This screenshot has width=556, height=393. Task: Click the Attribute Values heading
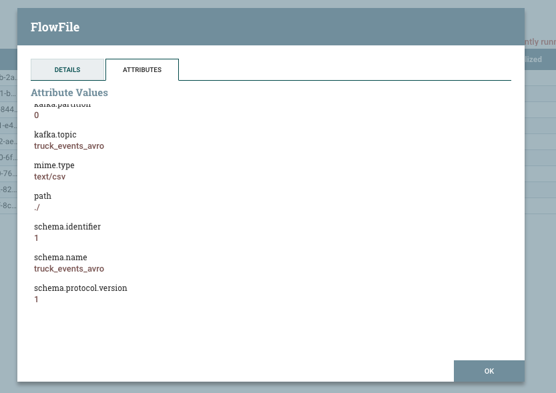tap(69, 93)
